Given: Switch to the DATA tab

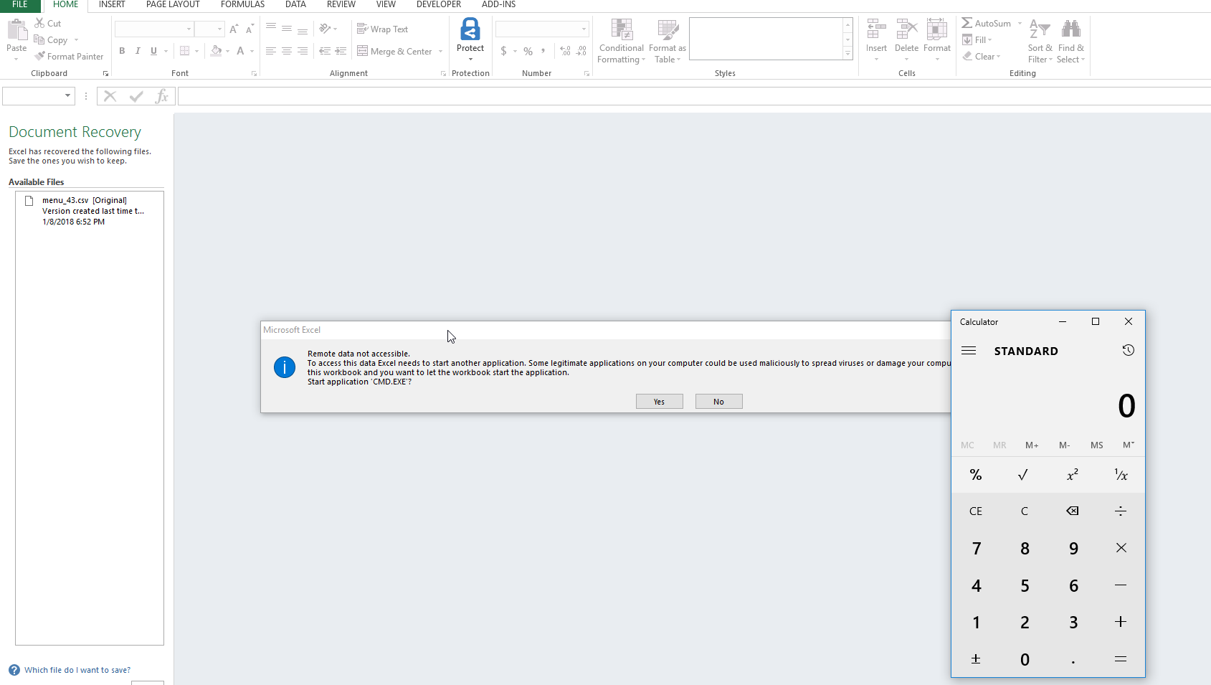Looking at the screenshot, I should [x=295, y=4].
